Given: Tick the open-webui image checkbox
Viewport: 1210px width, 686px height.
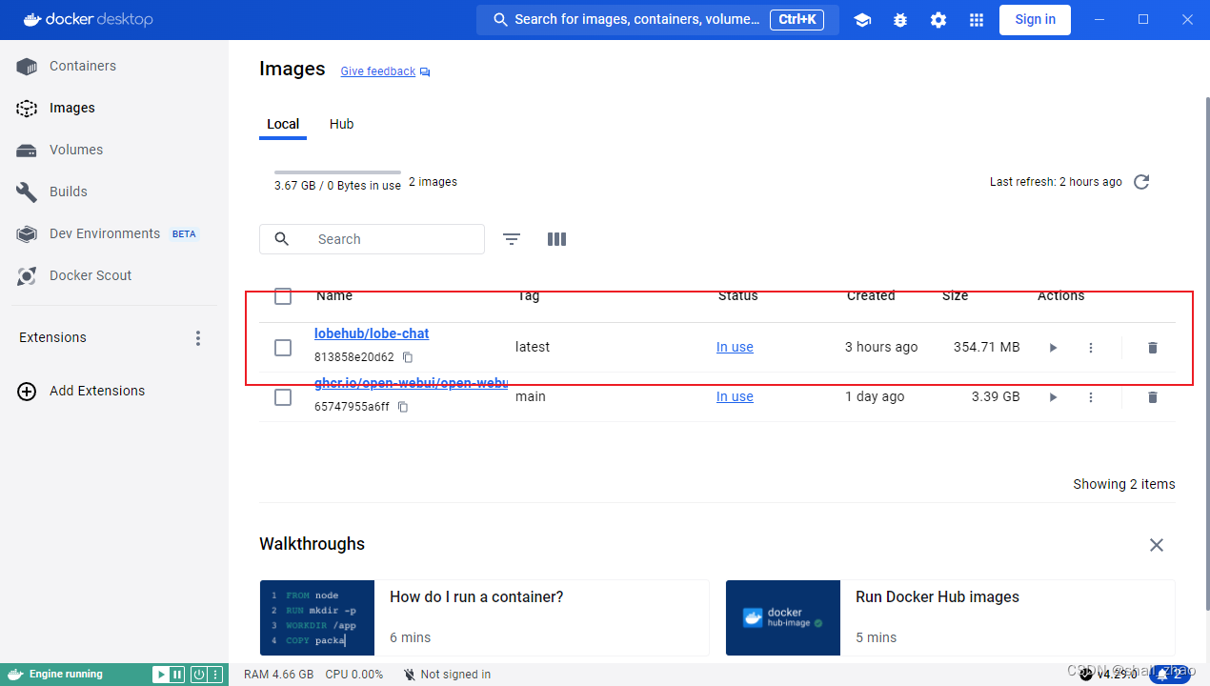Looking at the screenshot, I should pos(283,397).
